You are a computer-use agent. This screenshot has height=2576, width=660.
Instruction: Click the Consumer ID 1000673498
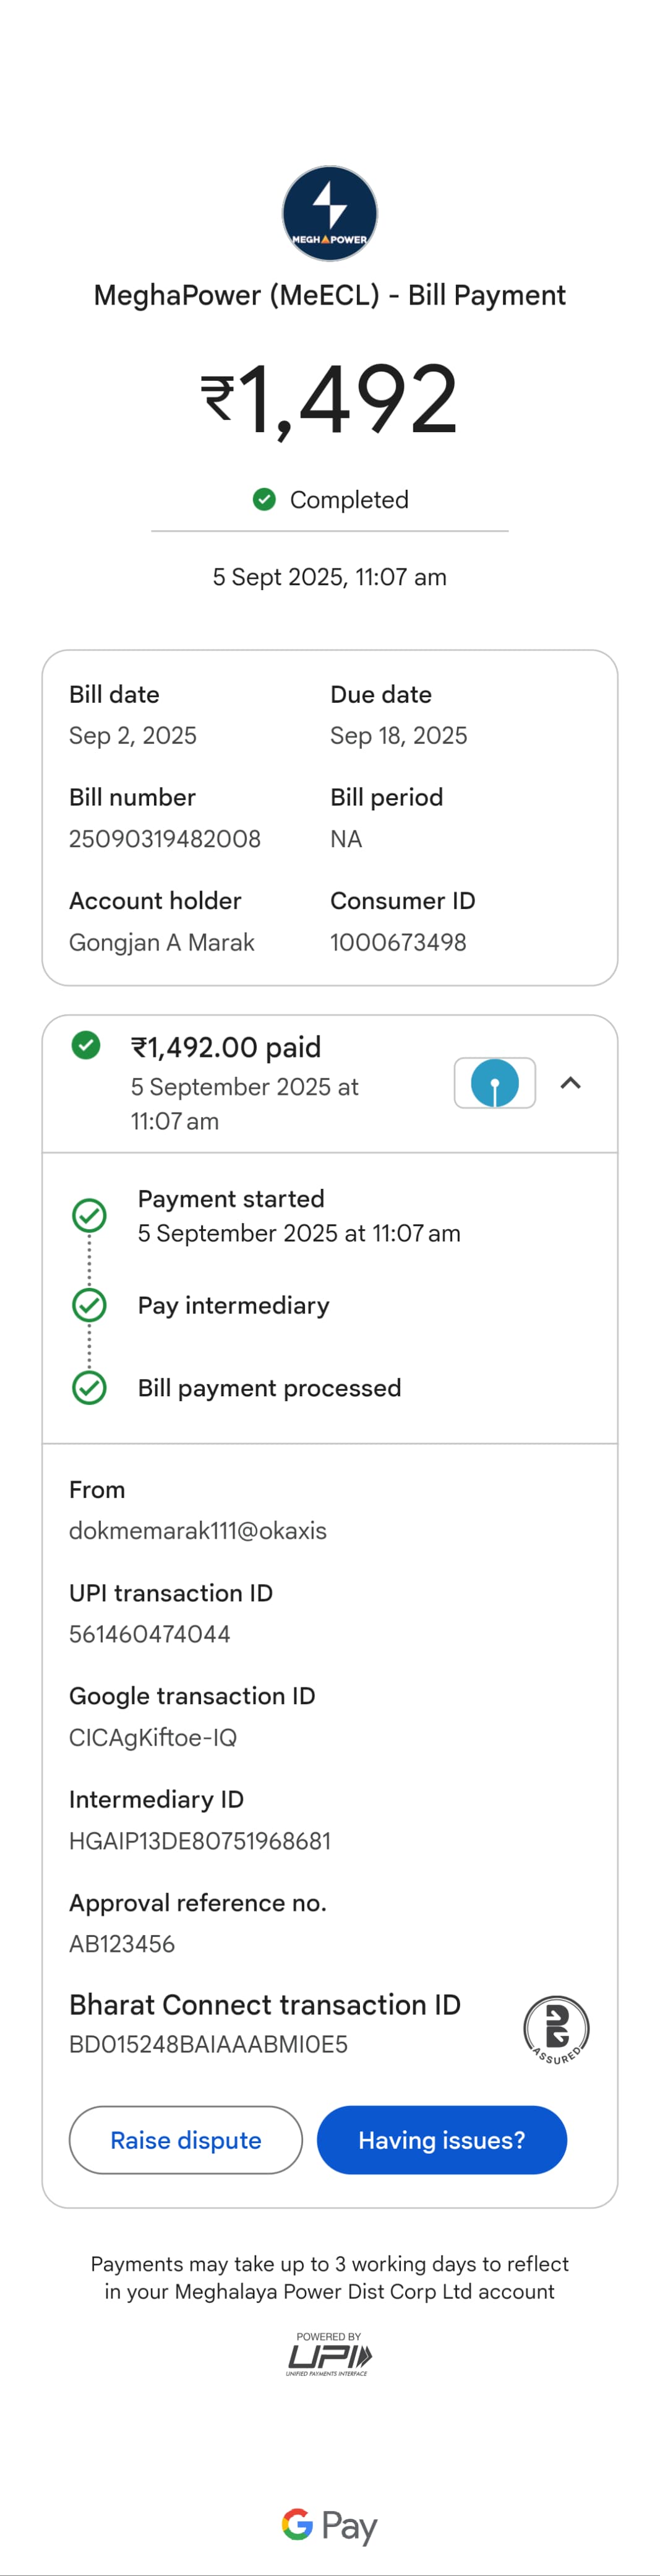tap(398, 942)
